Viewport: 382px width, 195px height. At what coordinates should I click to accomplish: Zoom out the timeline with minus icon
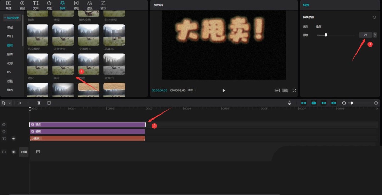pyautogui.click(x=344, y=103)
